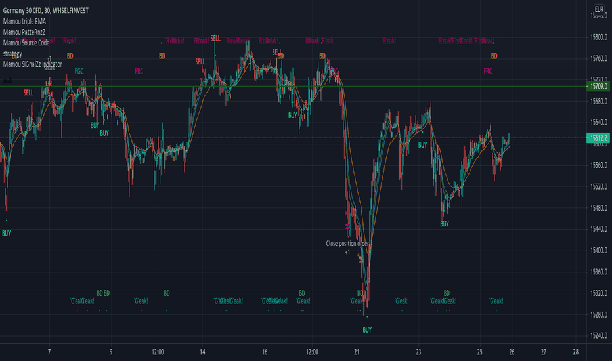Select the 15240.0 price axis value
612x361 pixels.
599,335
